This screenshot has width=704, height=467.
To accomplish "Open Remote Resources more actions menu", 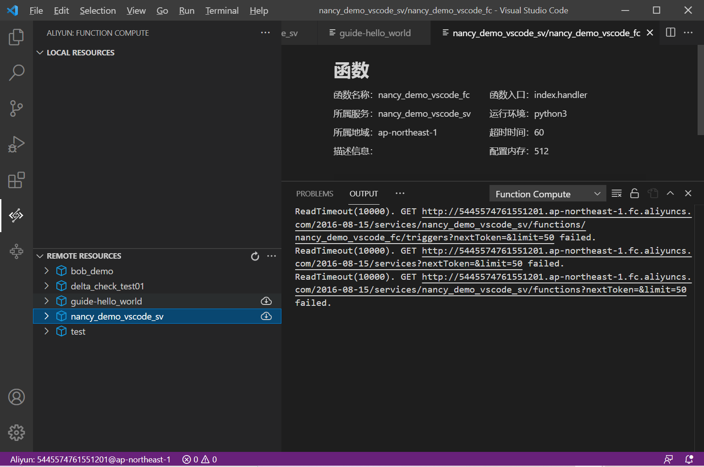I will tap(272, 256).
